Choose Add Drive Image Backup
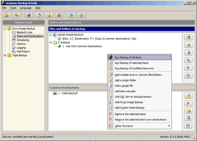197x141 pixels. 140,102
